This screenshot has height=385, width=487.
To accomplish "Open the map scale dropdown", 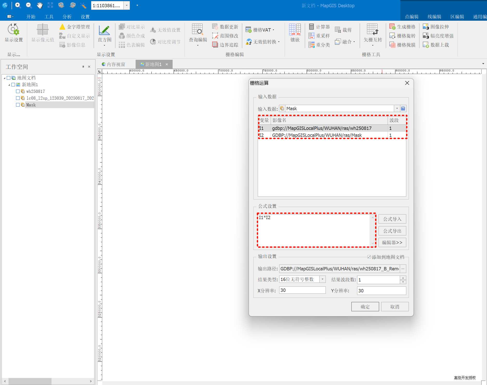I will click(127, 5).
